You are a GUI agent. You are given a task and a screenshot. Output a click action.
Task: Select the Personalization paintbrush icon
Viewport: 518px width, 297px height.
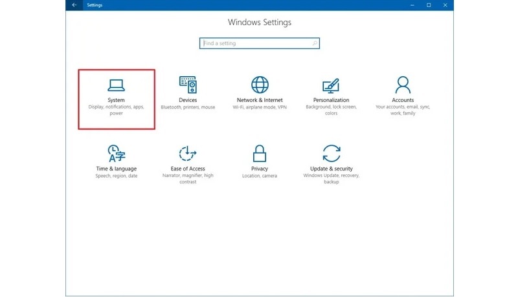[331, 85]
